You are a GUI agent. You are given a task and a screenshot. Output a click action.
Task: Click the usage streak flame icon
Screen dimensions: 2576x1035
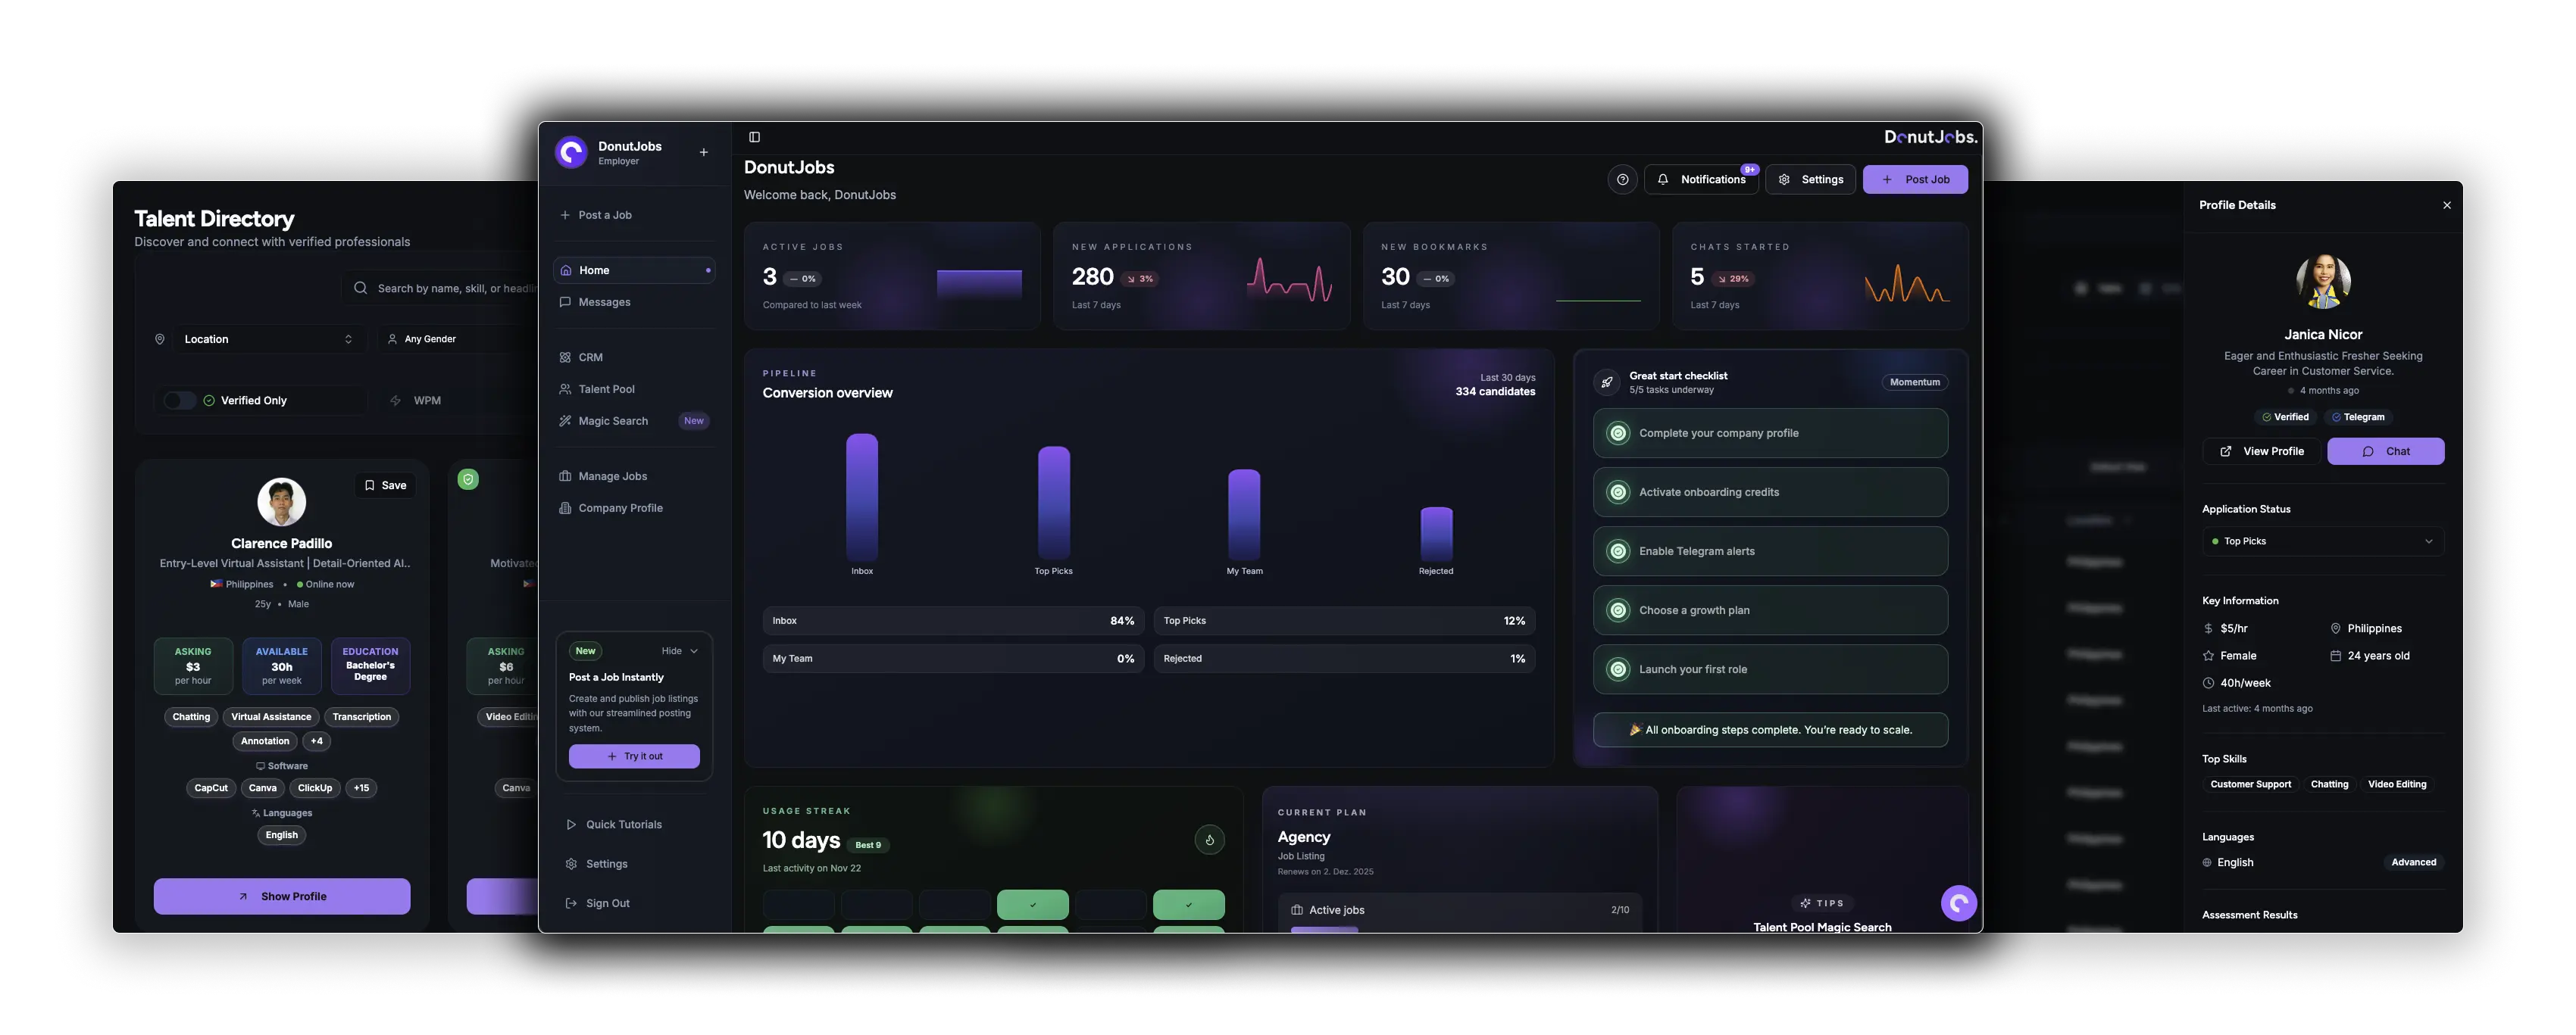pyautogui.click(x=1209, y=840)
